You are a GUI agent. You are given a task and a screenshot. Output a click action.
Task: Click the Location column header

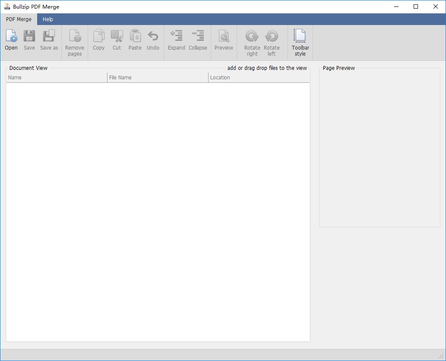click(259, 77)
